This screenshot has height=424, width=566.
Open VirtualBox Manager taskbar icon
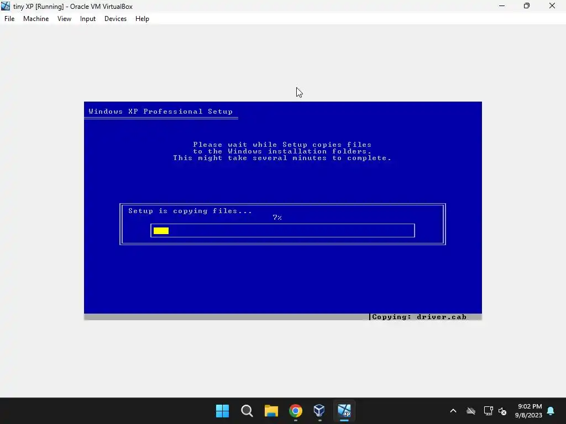(x=319, y=411)
